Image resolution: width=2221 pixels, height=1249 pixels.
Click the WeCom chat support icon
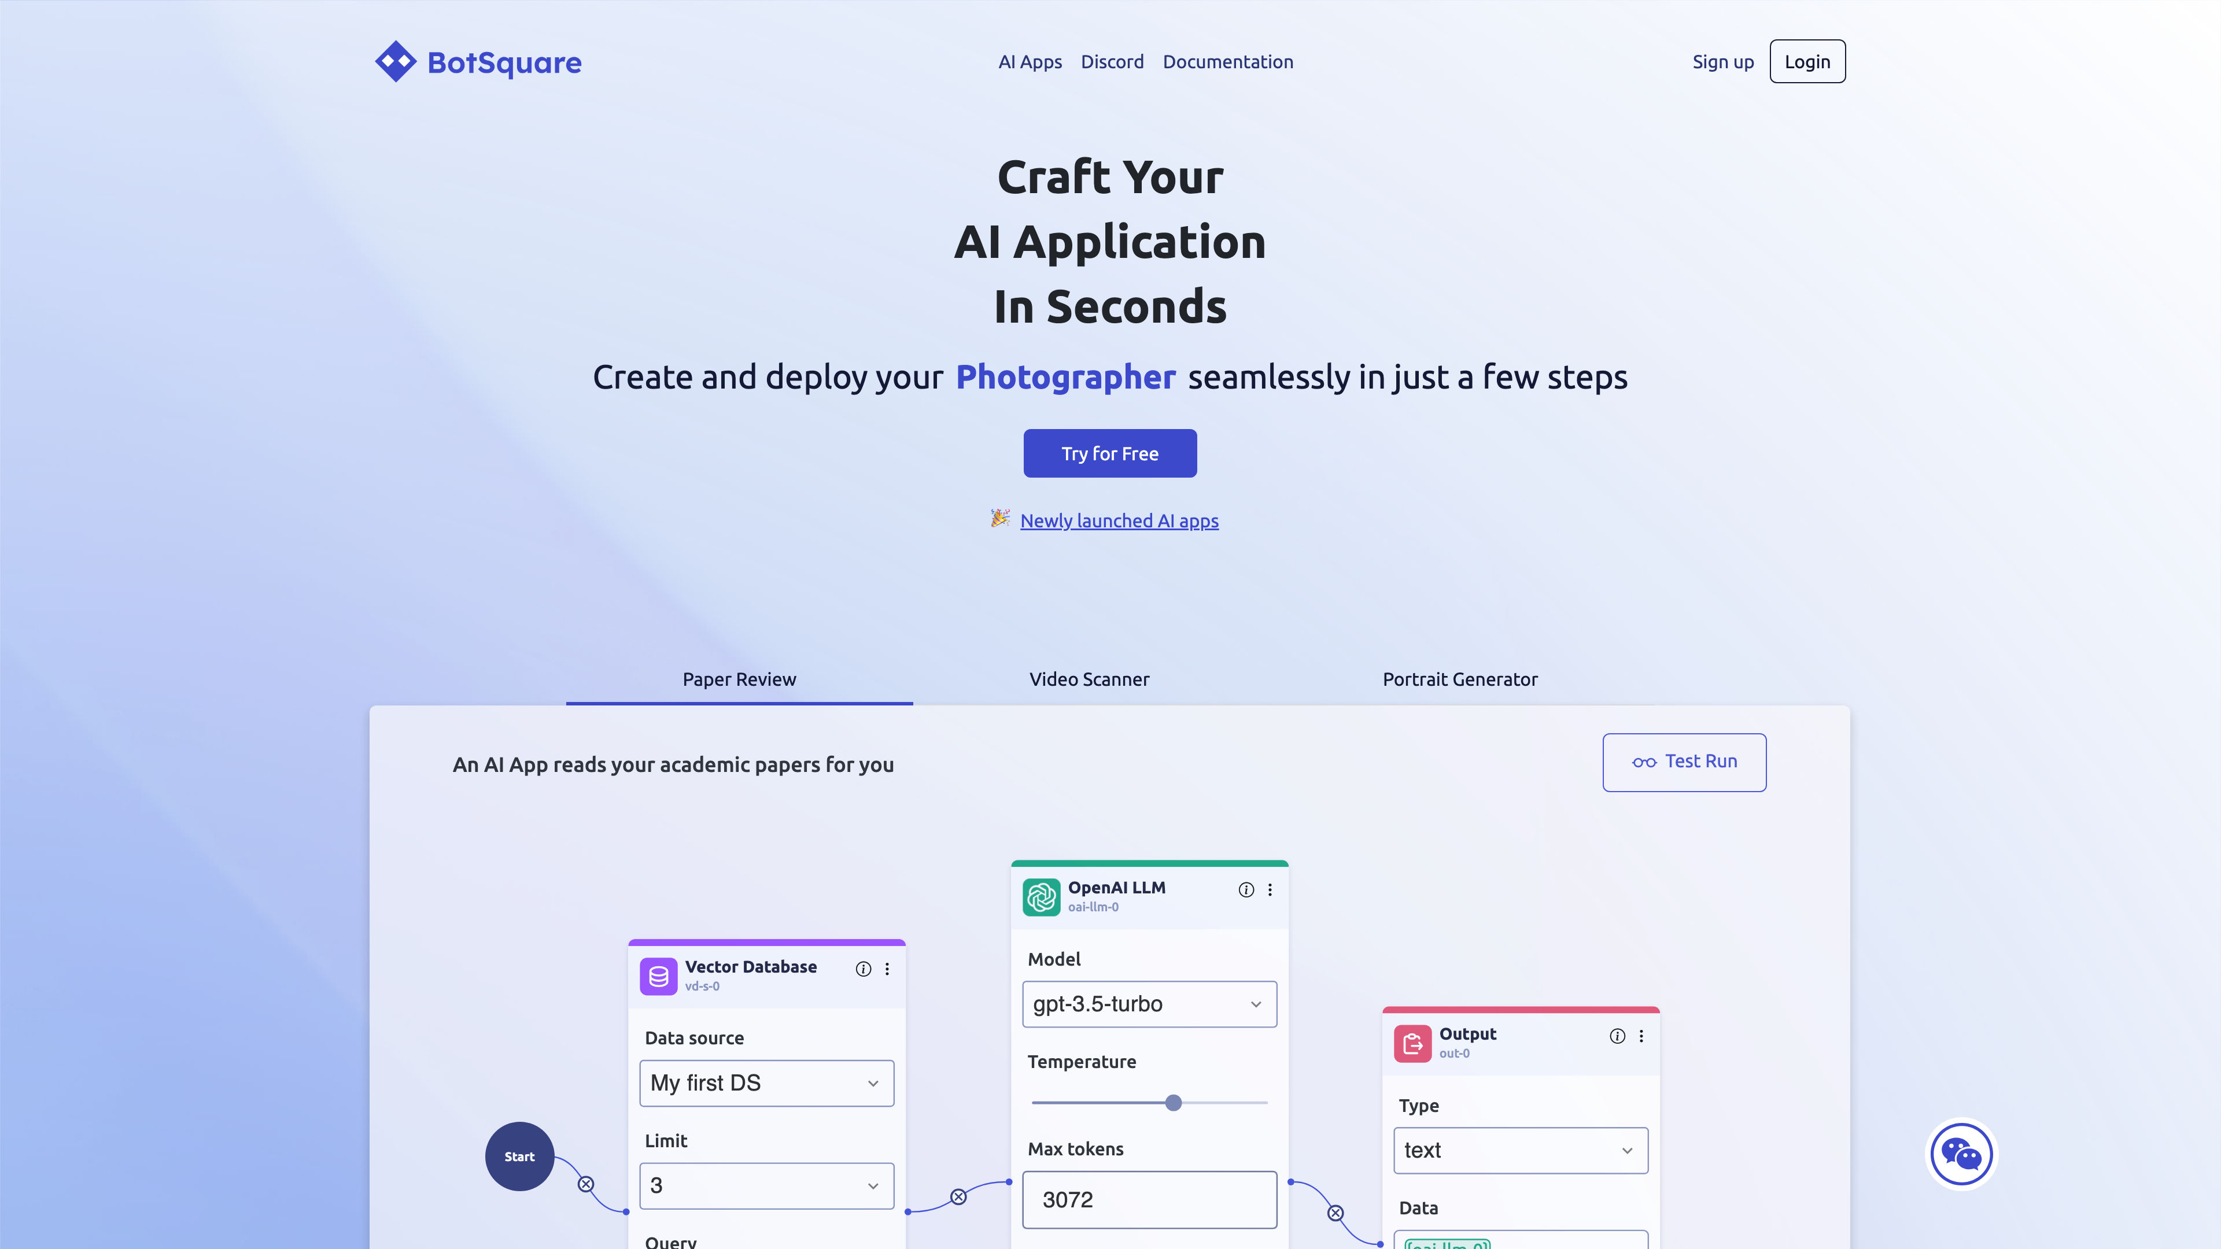point(1960,1154)
